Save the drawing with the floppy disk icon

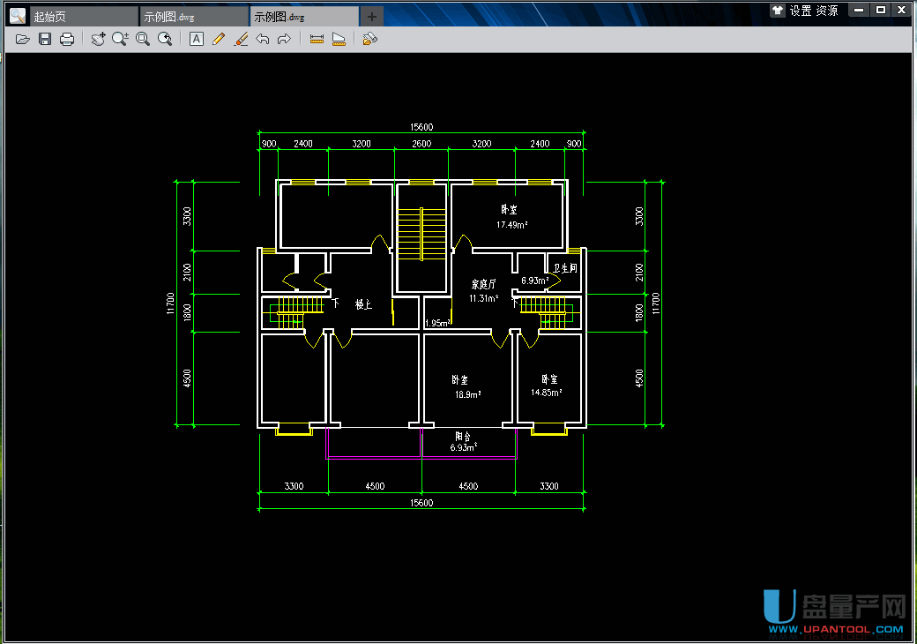[45, 39]
